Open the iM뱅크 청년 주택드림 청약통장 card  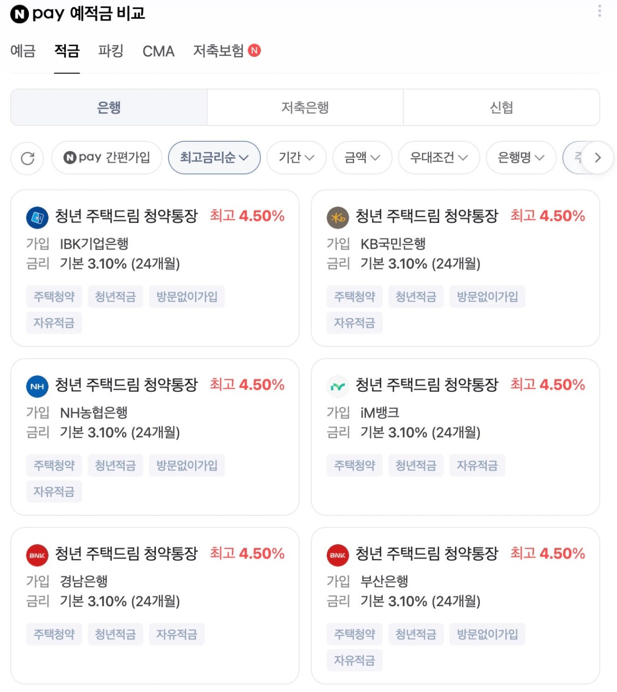pos(455,437)
